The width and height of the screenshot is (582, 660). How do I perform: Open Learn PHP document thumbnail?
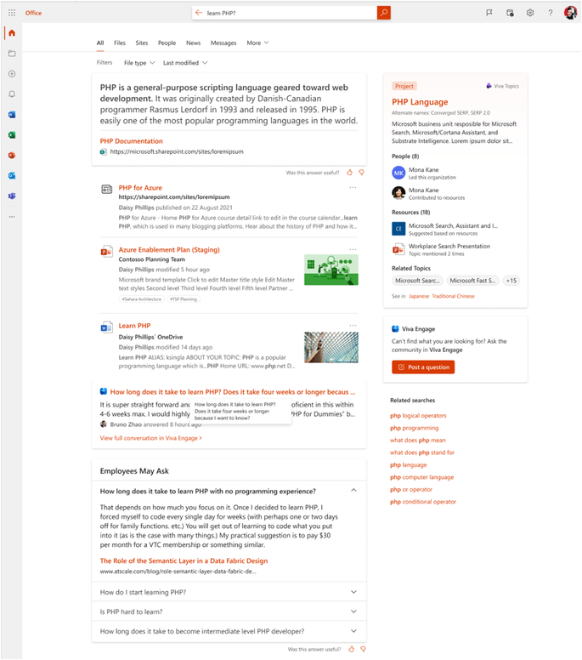tap(331, 347)
